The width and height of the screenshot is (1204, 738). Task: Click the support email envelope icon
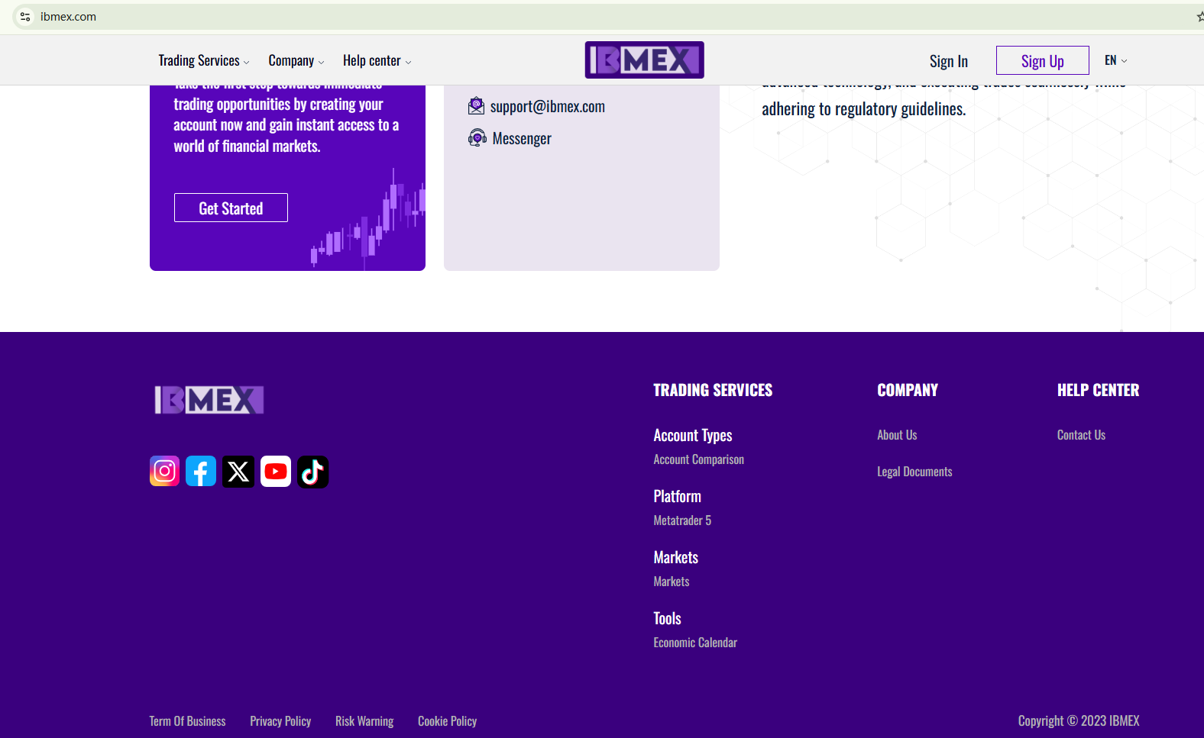[x=477, y=106]
